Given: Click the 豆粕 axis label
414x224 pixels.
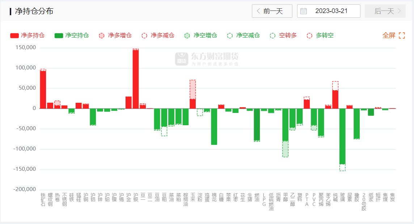Looking at the screenshot, I should [164, 197].
